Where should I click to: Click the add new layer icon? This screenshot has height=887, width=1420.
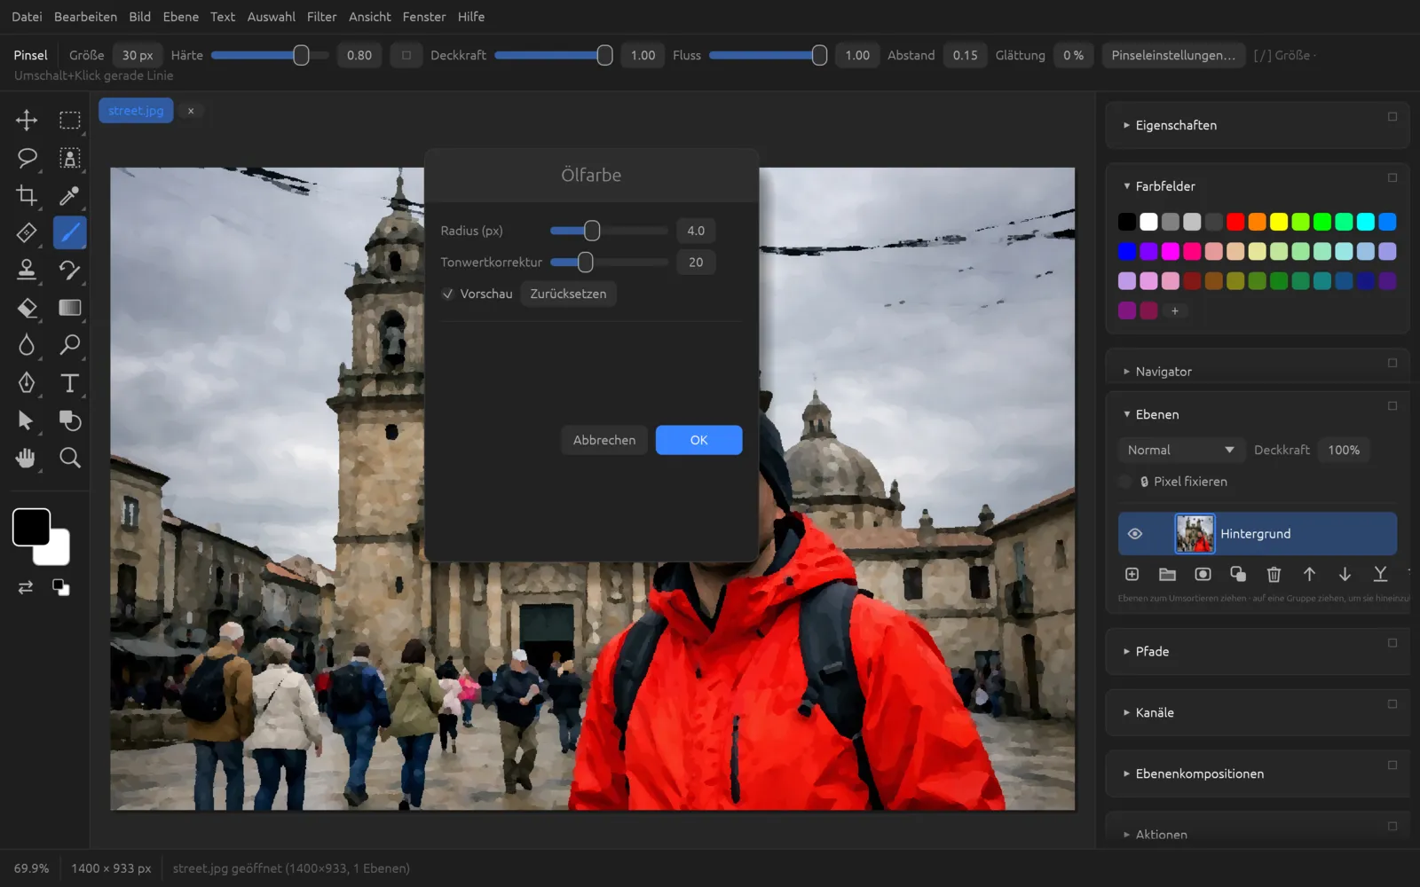click(x=1132, y=575)
